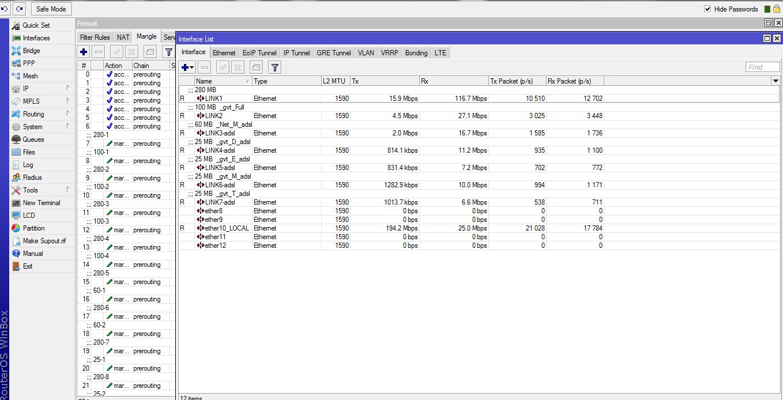Select LINK3-adsl interface row
This screenshot has width=783, height=400.
point(479,133)
